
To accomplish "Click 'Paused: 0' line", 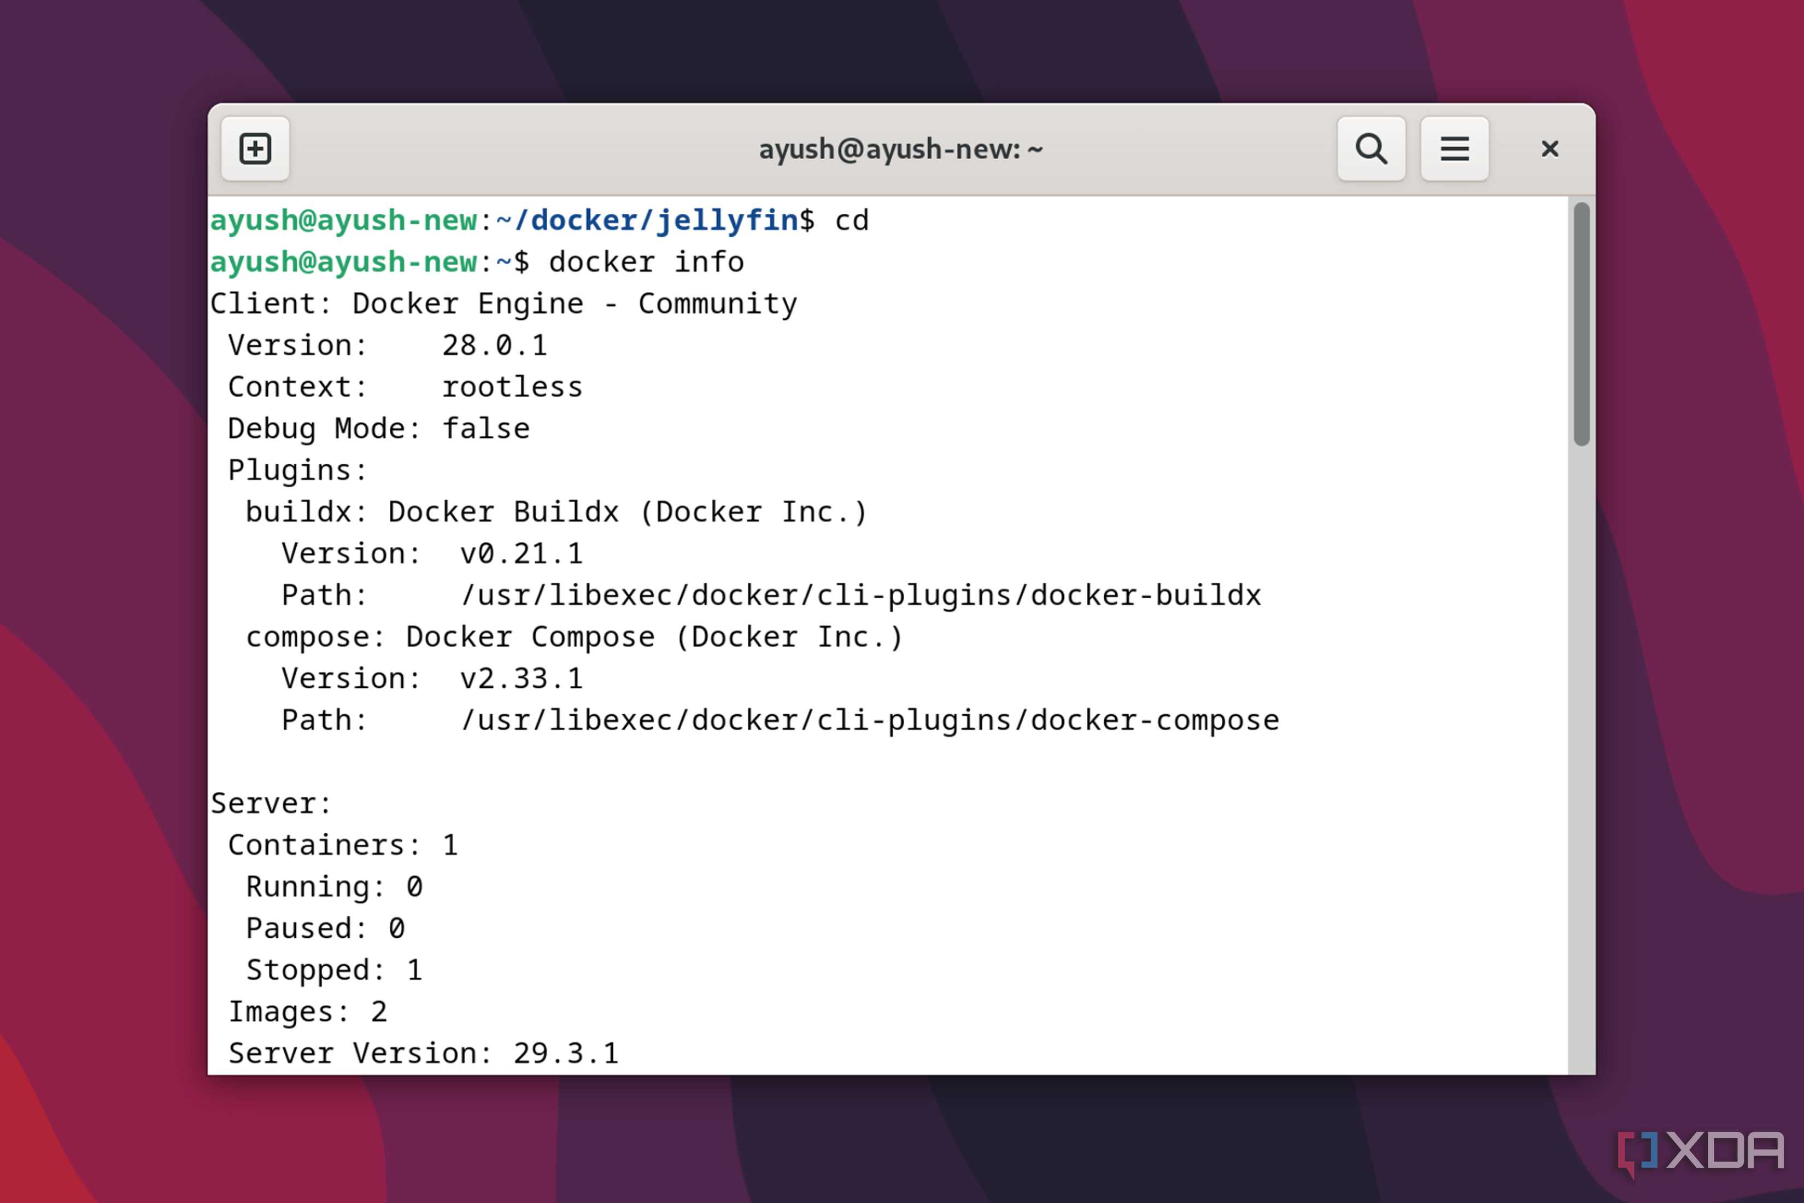I will 325,929.
